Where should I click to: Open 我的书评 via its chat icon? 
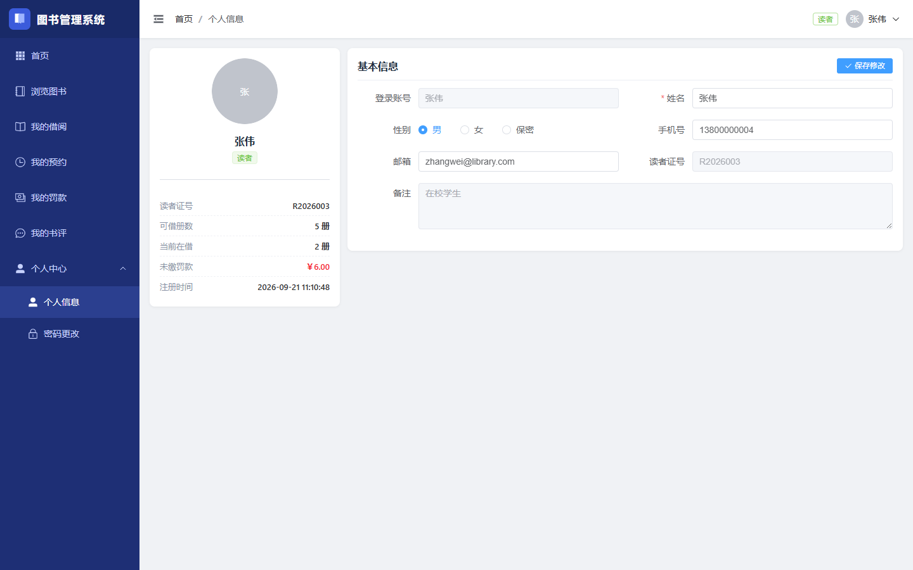pyautogui.click(x=20, y=233)
